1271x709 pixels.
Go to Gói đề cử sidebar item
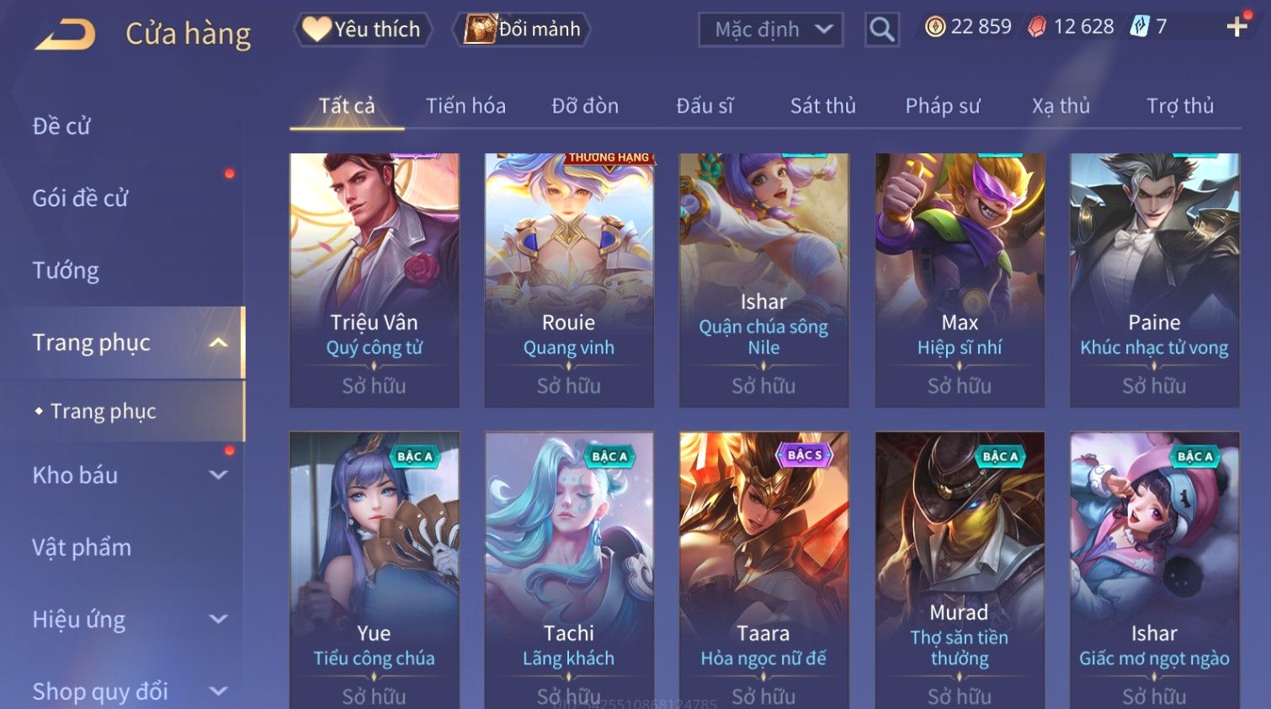click(80, 199)
